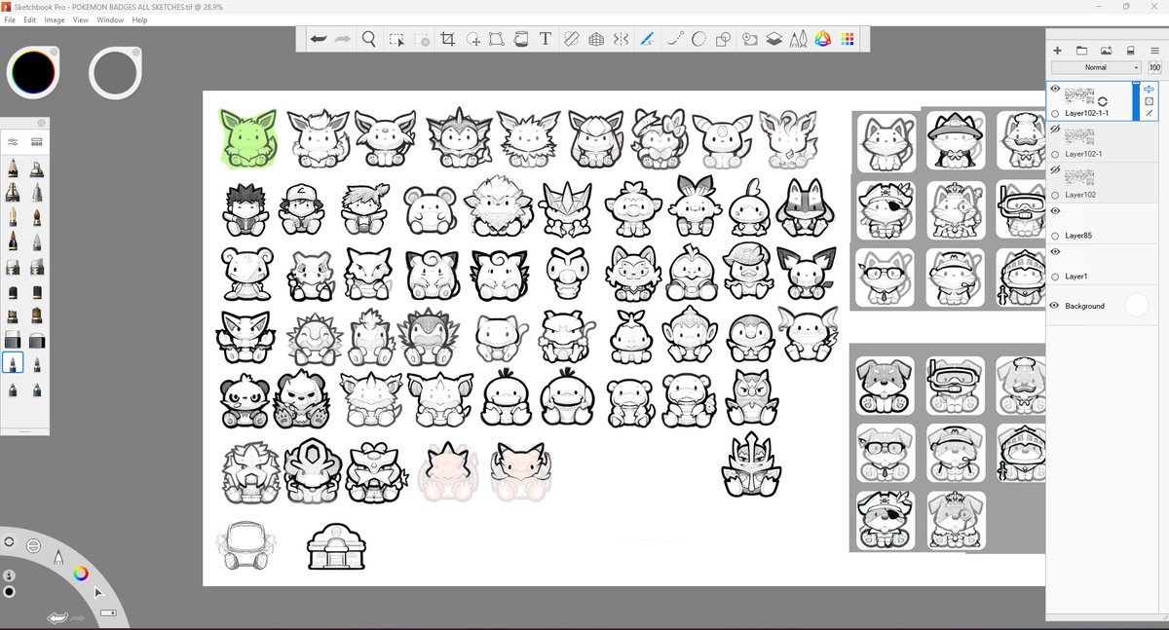The image size is (1169, 630).
Task: Select the Crop tool
Action: click(448, 39)
